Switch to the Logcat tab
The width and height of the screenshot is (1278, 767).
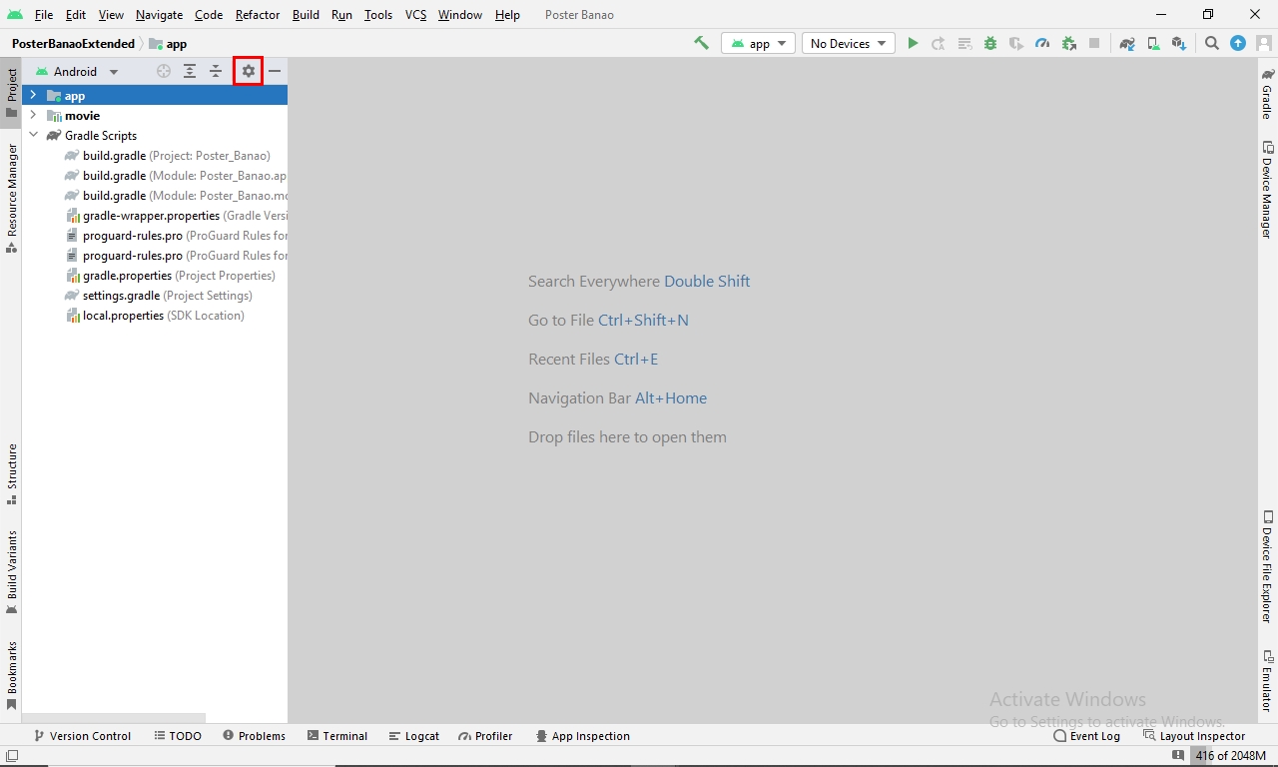[413, 736]
